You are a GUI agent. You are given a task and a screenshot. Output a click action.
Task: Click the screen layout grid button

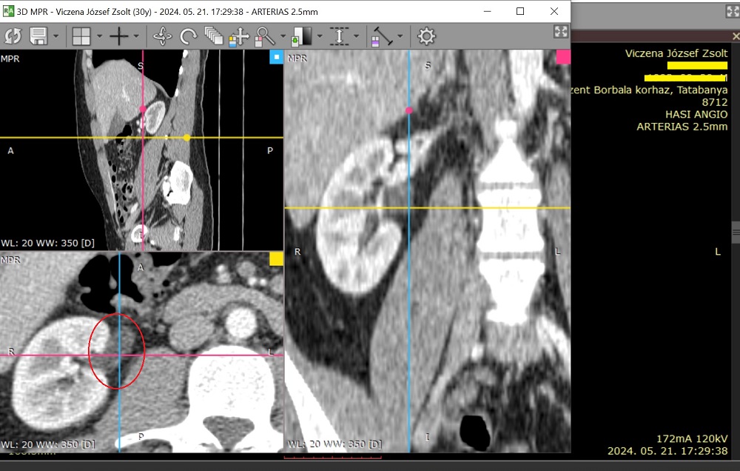coord(81,36)
